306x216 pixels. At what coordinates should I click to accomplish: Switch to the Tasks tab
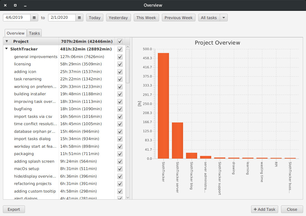pyautogui.click(x=34, y=33)
